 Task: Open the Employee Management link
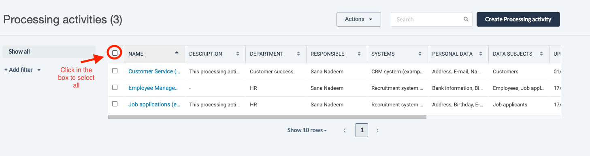point(153,88)
